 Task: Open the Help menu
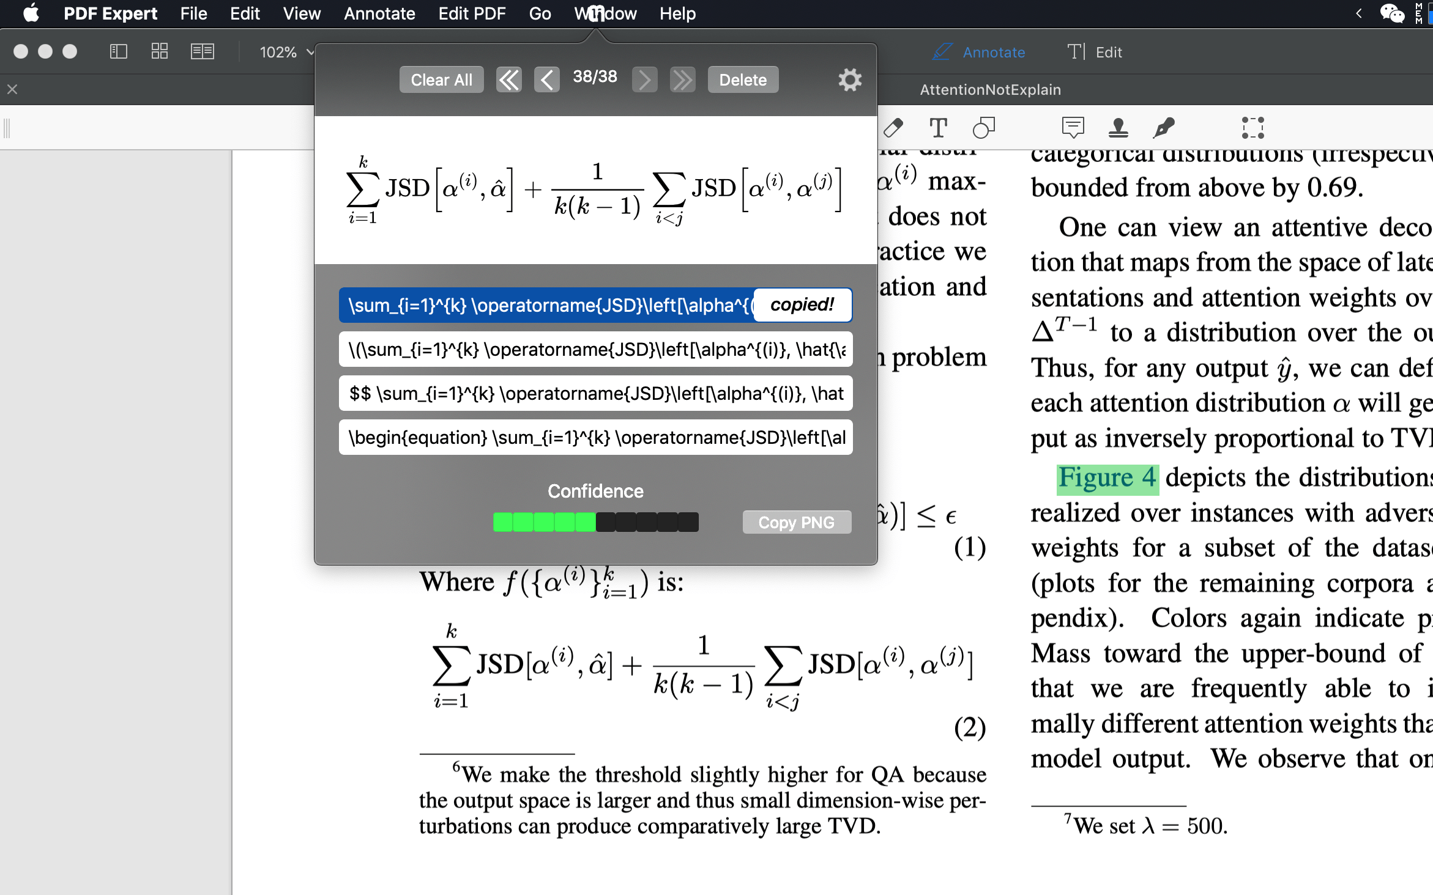coord(677,13)
